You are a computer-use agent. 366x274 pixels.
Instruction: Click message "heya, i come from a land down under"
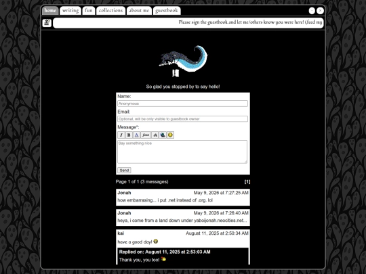(182, 221)
